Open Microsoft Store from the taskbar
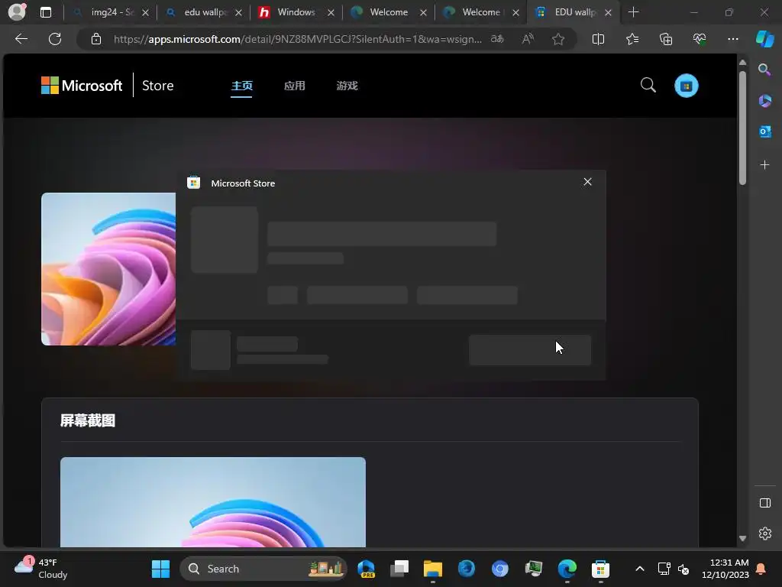This screenshot has height=587, width=782. tap(600, 569)
